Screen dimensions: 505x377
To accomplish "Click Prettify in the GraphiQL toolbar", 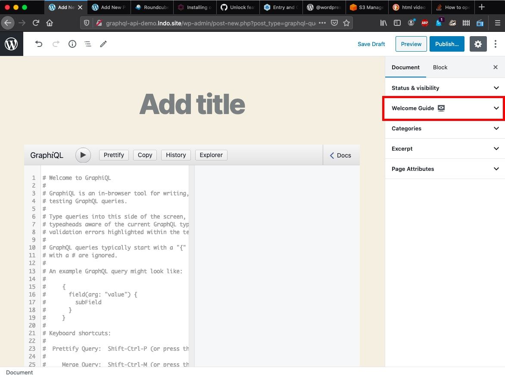I will 113,155.
